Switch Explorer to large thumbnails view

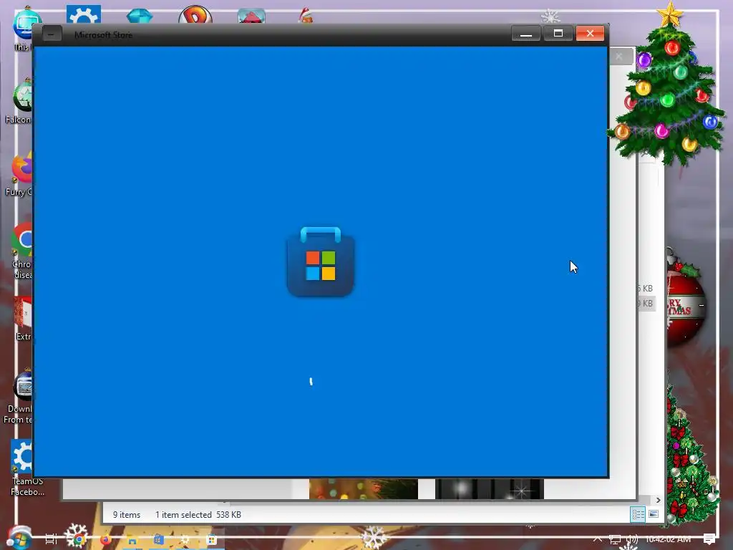coord(654,514)
